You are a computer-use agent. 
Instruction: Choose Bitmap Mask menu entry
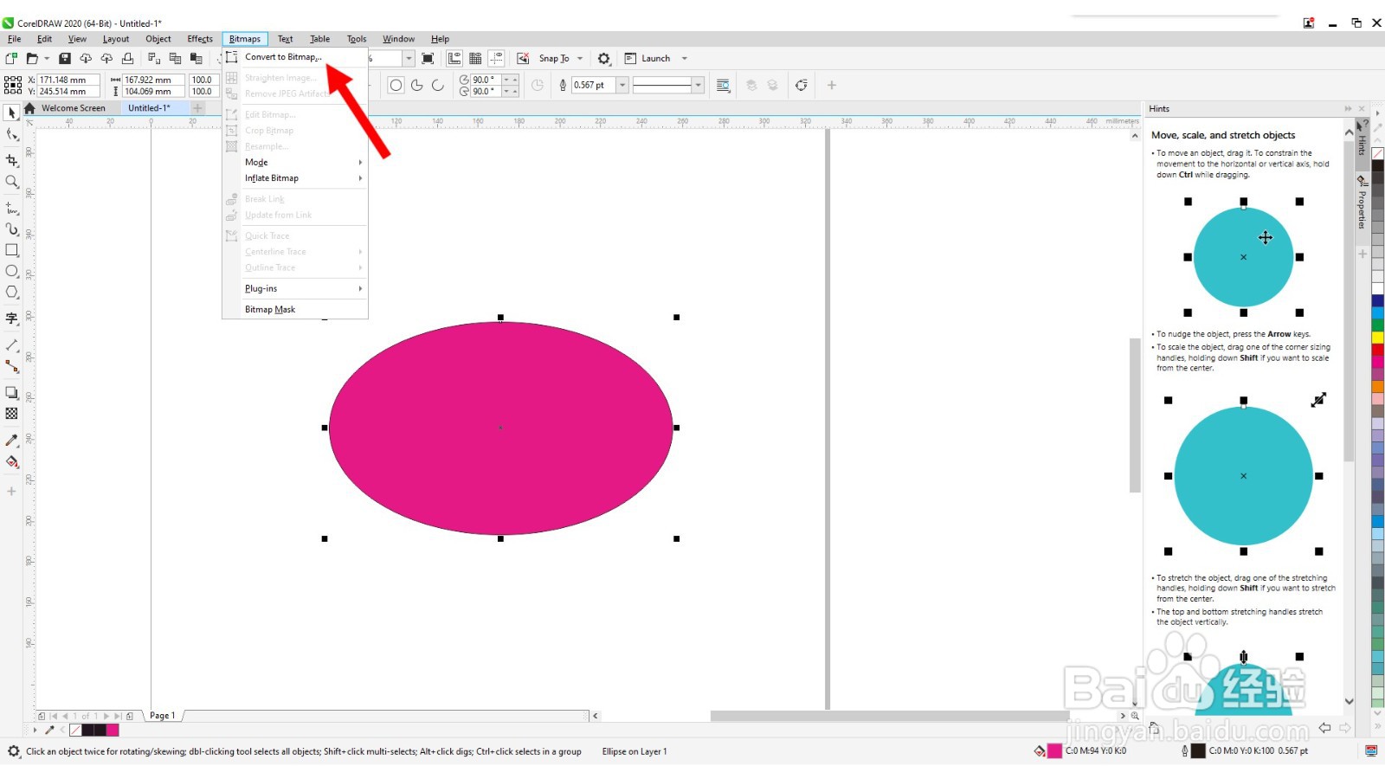(x=295, y=309)
